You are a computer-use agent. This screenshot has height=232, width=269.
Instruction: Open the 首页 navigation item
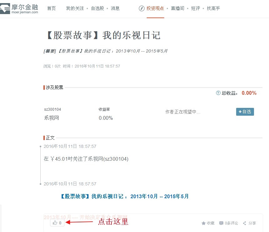pos(52,8)
